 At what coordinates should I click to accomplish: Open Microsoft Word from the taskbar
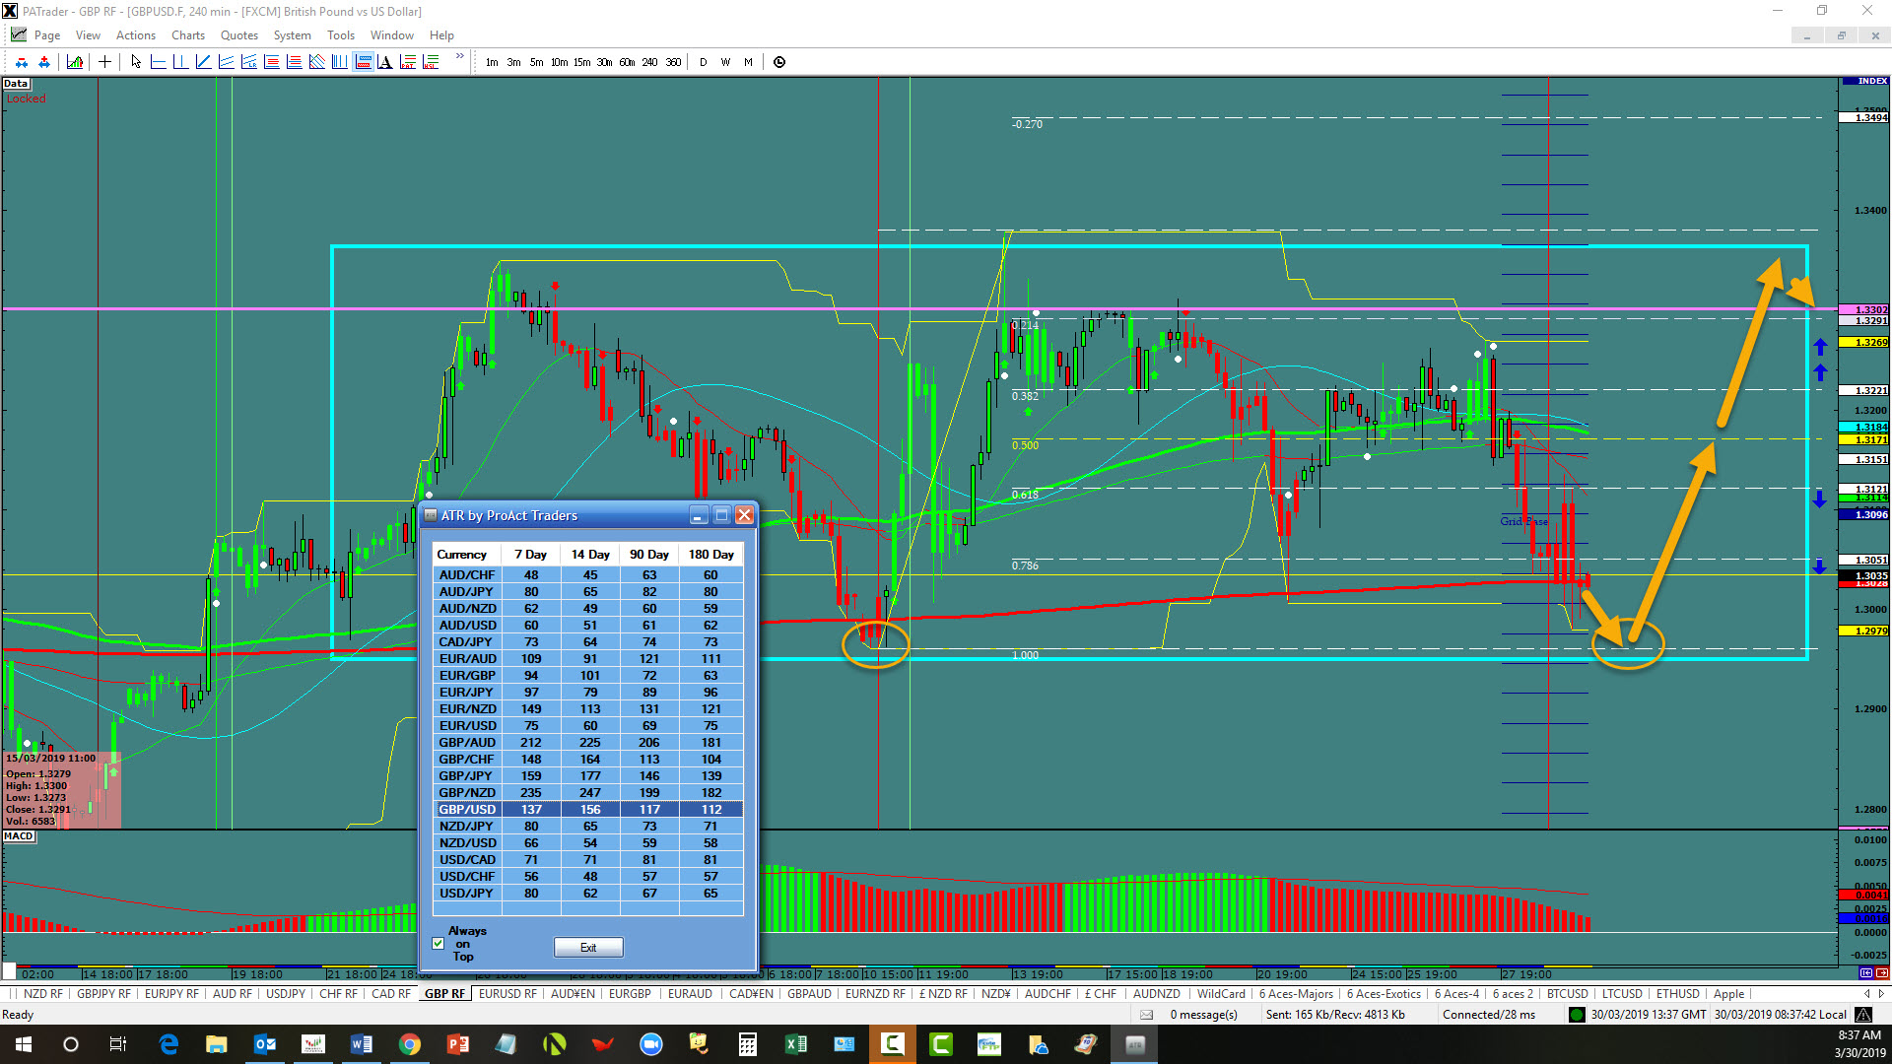click(x=362, y=1044)
